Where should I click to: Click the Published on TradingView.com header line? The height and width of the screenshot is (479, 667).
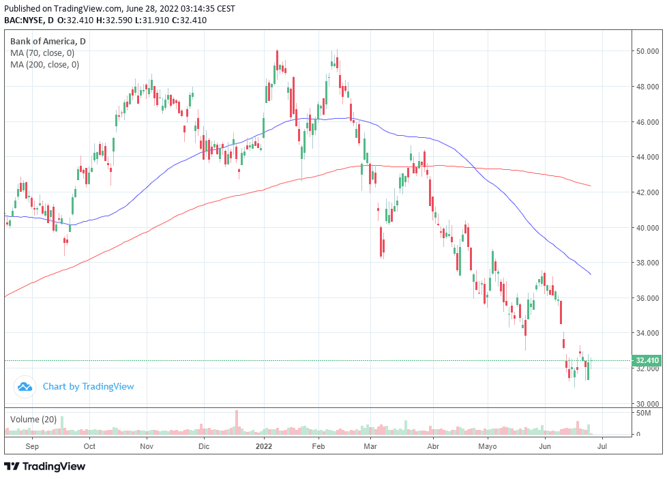pyautogui.click(x=119, y=8)
